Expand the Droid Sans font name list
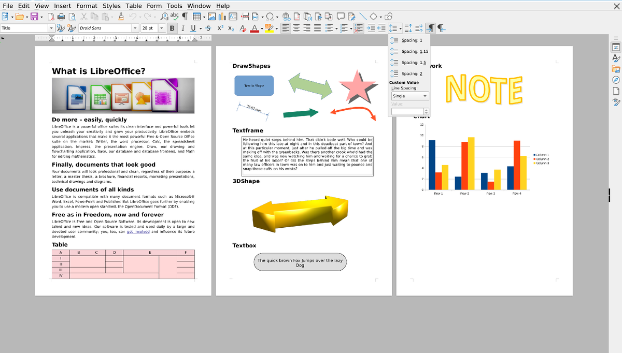This screenshot has width=622, height=353. (x=135, y=28)
